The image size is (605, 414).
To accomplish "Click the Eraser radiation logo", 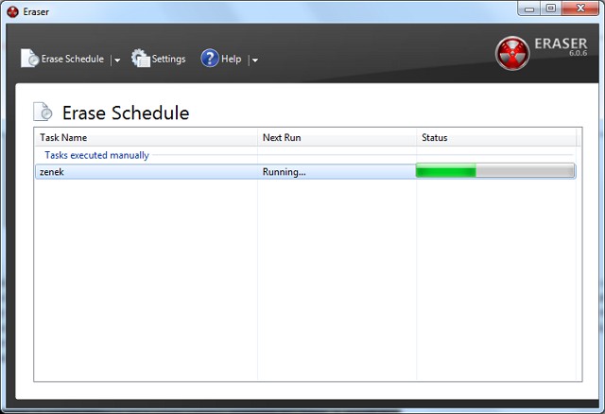I will [x=512, y=53].
